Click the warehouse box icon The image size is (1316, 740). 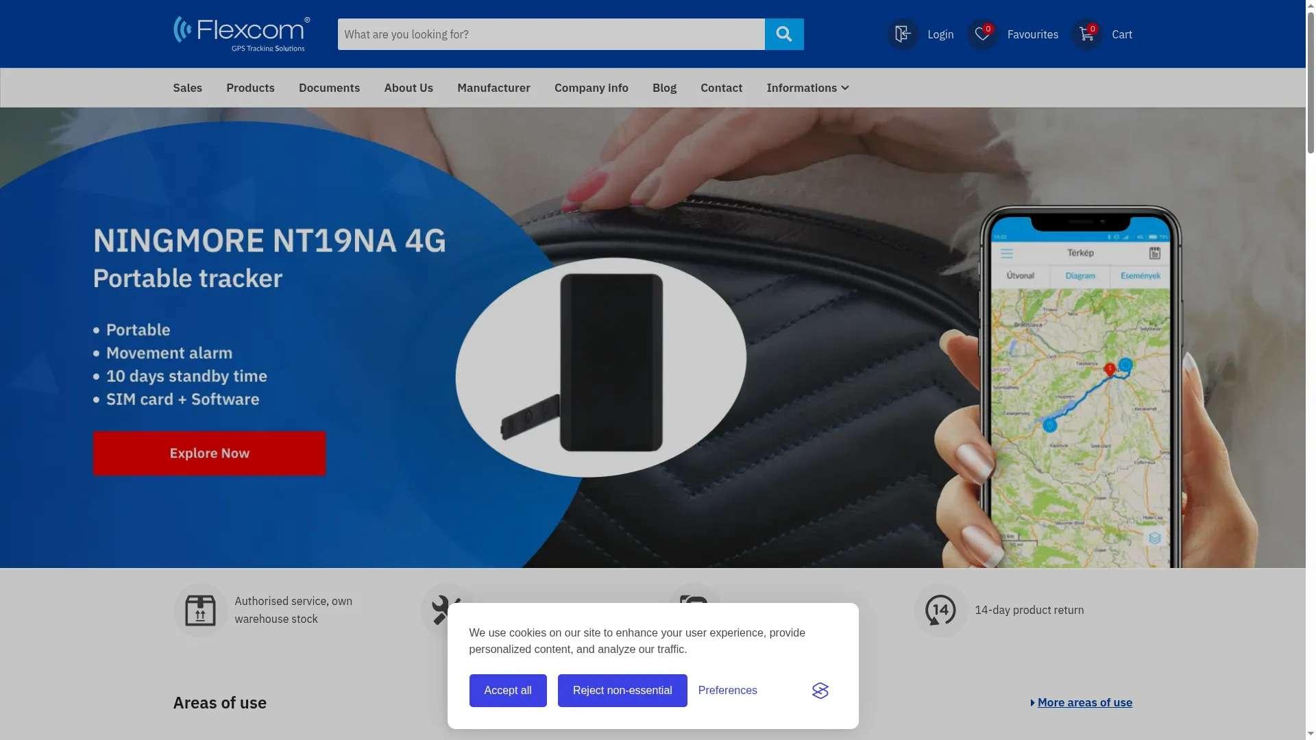tap(200, 610)
